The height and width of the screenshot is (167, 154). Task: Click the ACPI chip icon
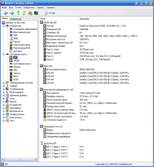pyautogui.click(x=11, y=80)
